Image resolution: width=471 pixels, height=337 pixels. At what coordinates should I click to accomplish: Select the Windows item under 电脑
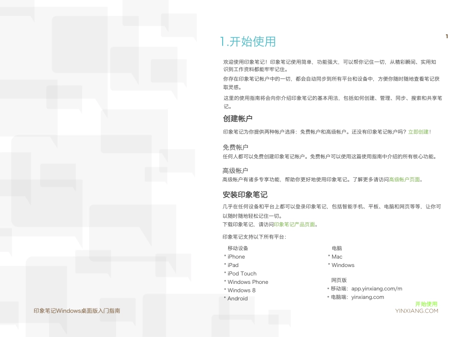tap(343, 265)
